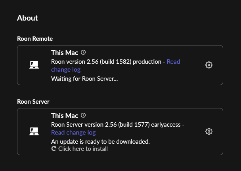The width and height of the screenshot is (241, 171).
Task: Click the refresh arrow icon beside install text
Action: (x=54, y=149)
